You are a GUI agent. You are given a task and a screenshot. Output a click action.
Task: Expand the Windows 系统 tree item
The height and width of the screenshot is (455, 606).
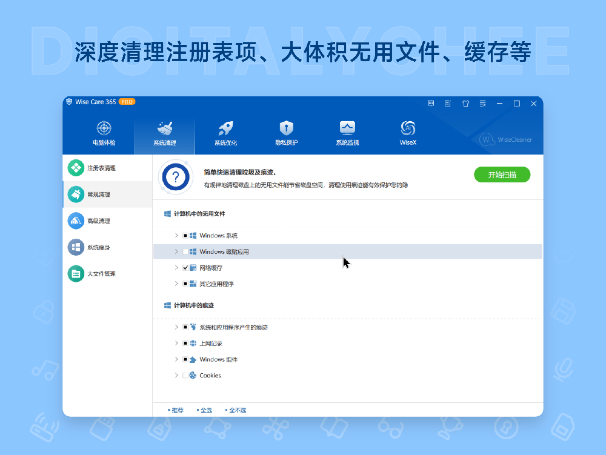(x=176, y=235)
